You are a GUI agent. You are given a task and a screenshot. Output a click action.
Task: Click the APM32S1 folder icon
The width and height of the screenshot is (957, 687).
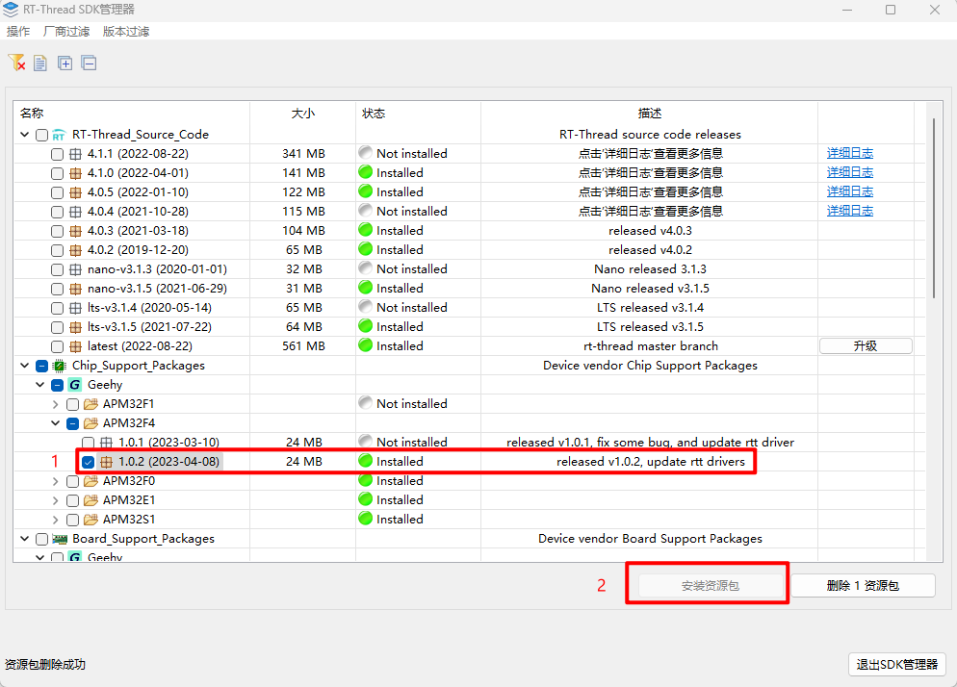click(x=91, y=520)
